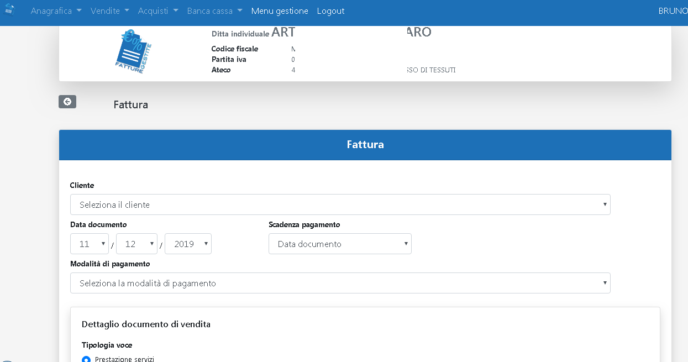Click the BRUNO user name in navbar
The width and height of the screenshot is (688, 362).
[673, 11]
